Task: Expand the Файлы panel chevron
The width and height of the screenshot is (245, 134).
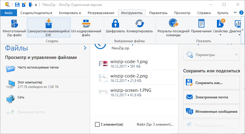Action: click(85, 48)
